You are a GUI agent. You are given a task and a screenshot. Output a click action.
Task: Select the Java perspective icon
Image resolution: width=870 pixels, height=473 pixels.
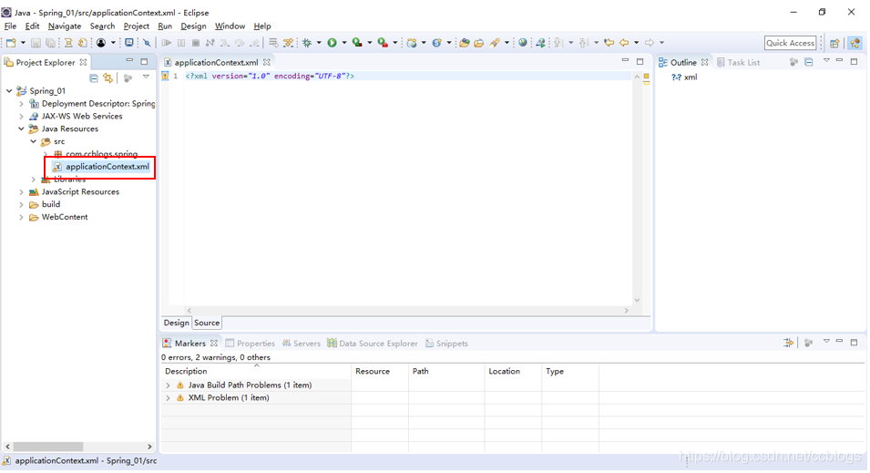[x=855, y=44]
